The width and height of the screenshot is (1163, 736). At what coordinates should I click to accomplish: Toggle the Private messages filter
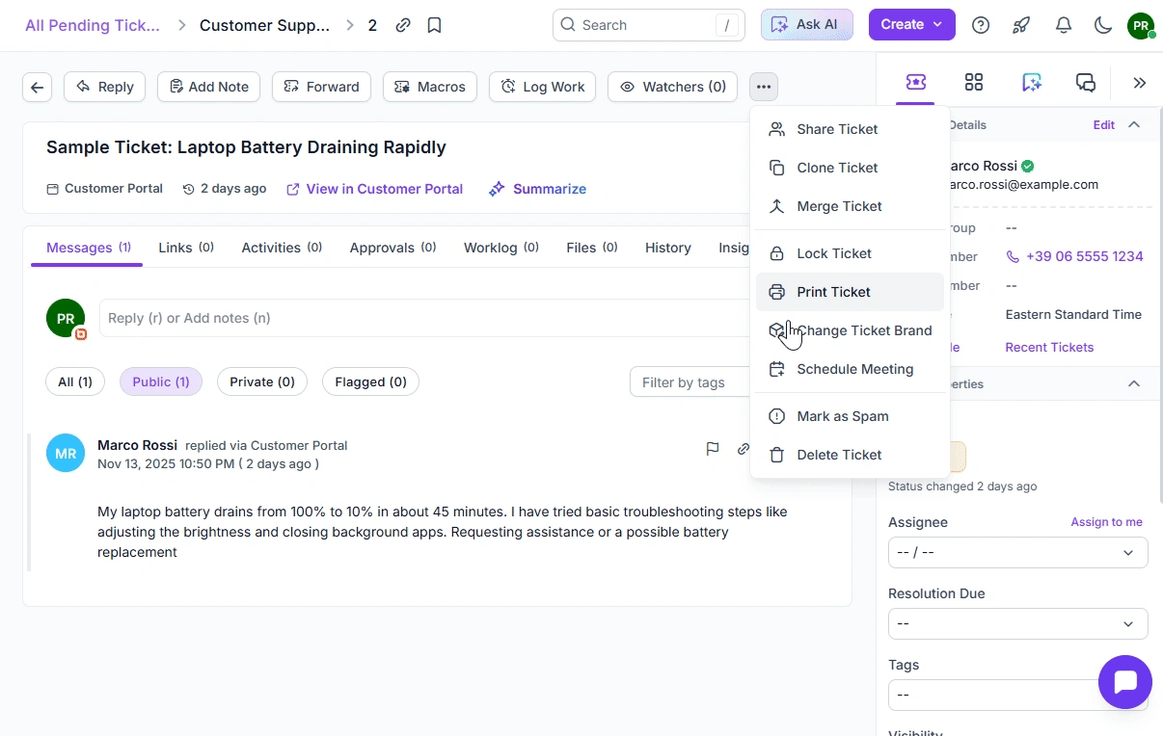coord(261,381)
